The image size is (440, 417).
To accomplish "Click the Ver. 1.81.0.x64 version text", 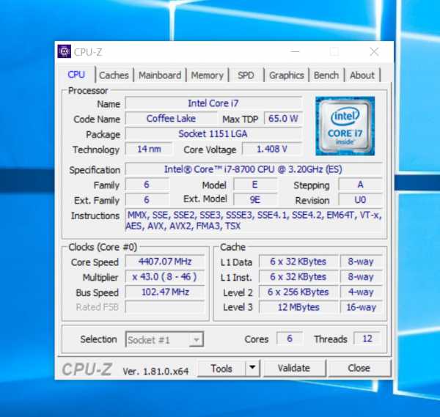I will [x=155, y=372].
